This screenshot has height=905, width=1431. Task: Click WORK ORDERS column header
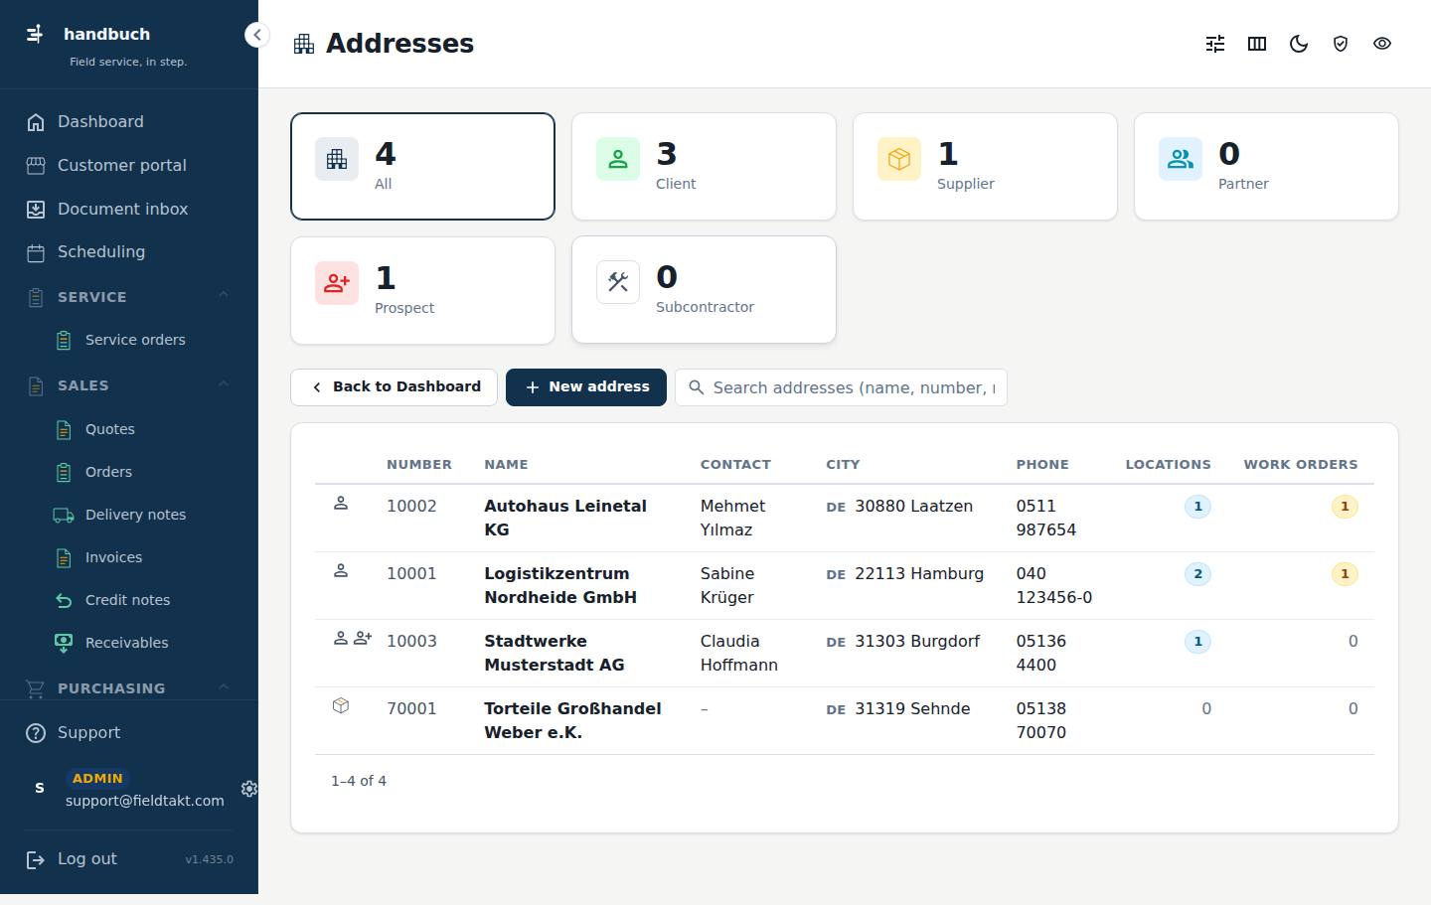[x=1300, y=464]
